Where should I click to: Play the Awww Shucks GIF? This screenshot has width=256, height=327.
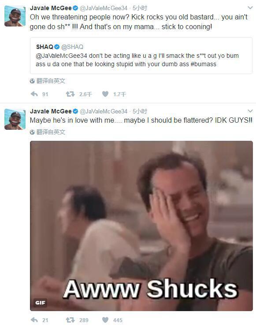[141, 226]
